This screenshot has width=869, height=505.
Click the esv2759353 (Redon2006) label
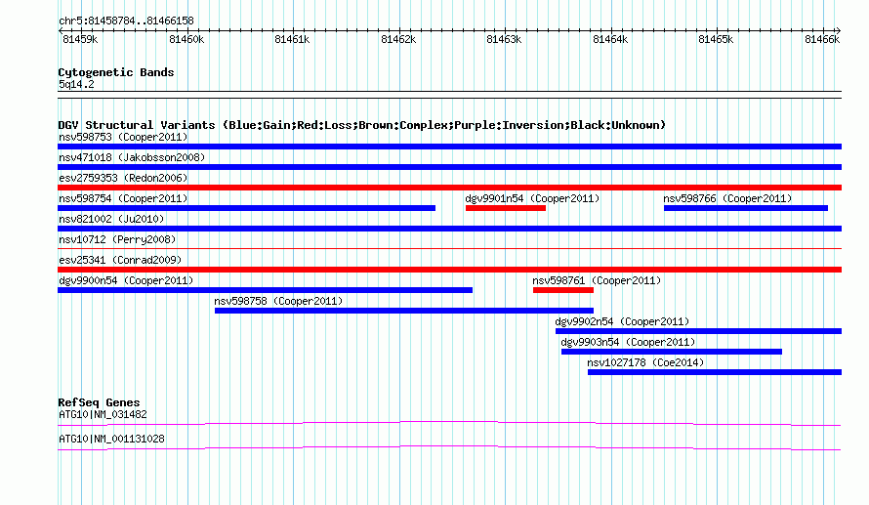click(123, 178)
